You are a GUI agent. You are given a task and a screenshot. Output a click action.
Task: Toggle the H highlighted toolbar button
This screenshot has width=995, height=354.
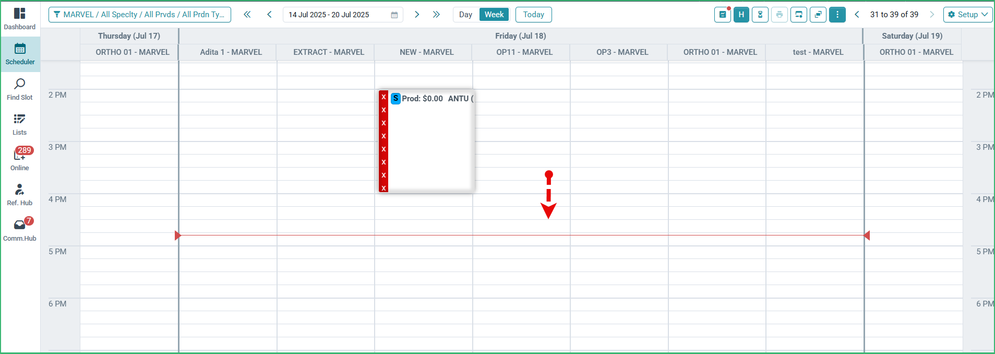741,15
